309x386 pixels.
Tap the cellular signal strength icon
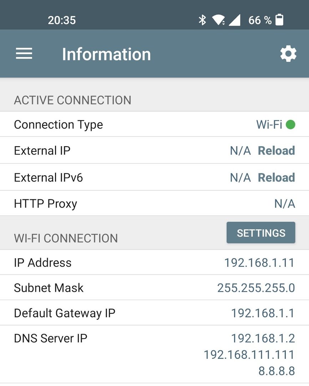point(234,20)
